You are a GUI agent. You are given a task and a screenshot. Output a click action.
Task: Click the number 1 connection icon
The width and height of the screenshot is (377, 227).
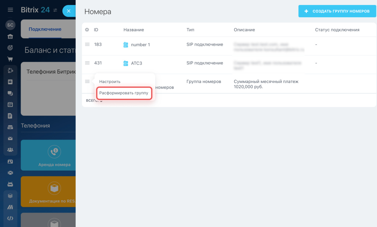point(126,45)
